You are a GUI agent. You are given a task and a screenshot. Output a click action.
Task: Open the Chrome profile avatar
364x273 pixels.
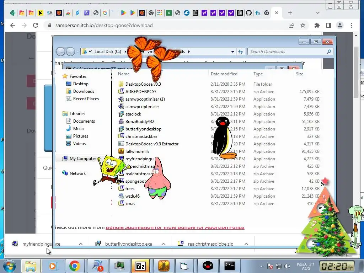[x=339, y=25]
